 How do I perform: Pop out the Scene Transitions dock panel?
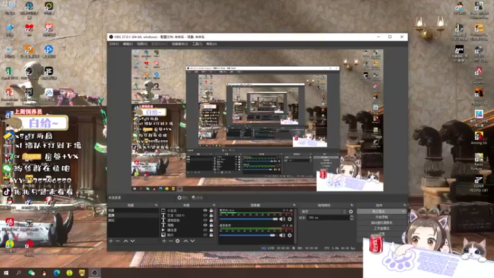[x=352, y=205]
